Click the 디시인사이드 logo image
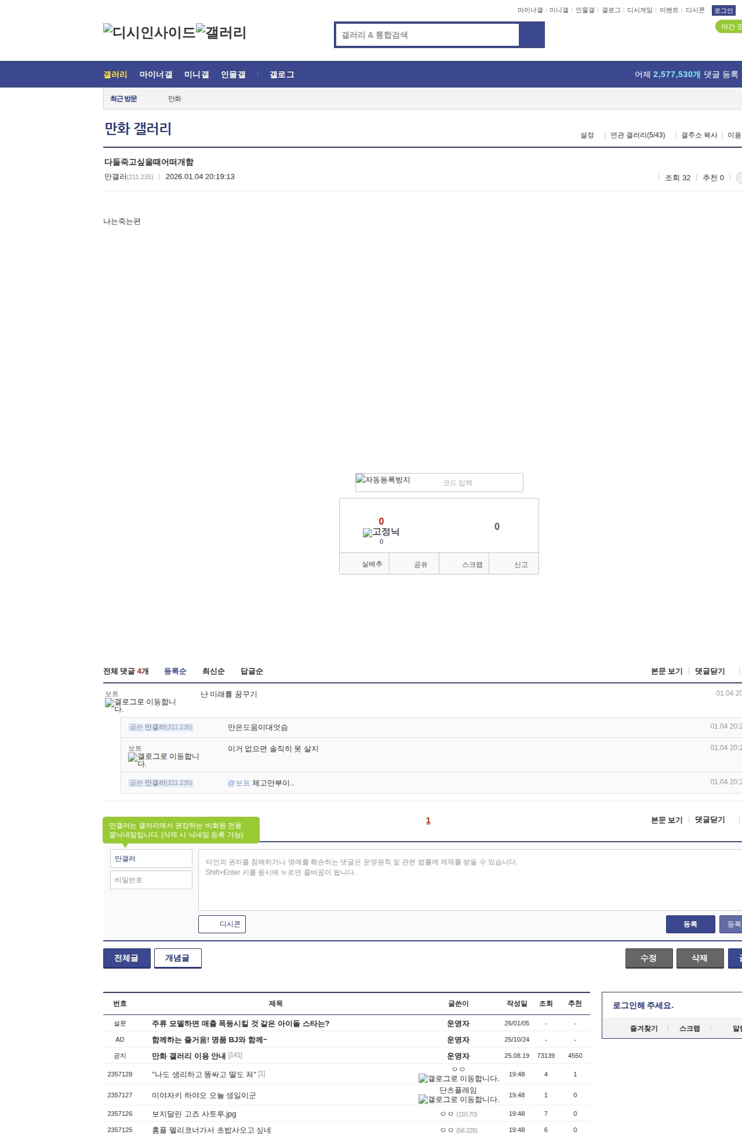742x1135 pixels. tap(149, 32)
